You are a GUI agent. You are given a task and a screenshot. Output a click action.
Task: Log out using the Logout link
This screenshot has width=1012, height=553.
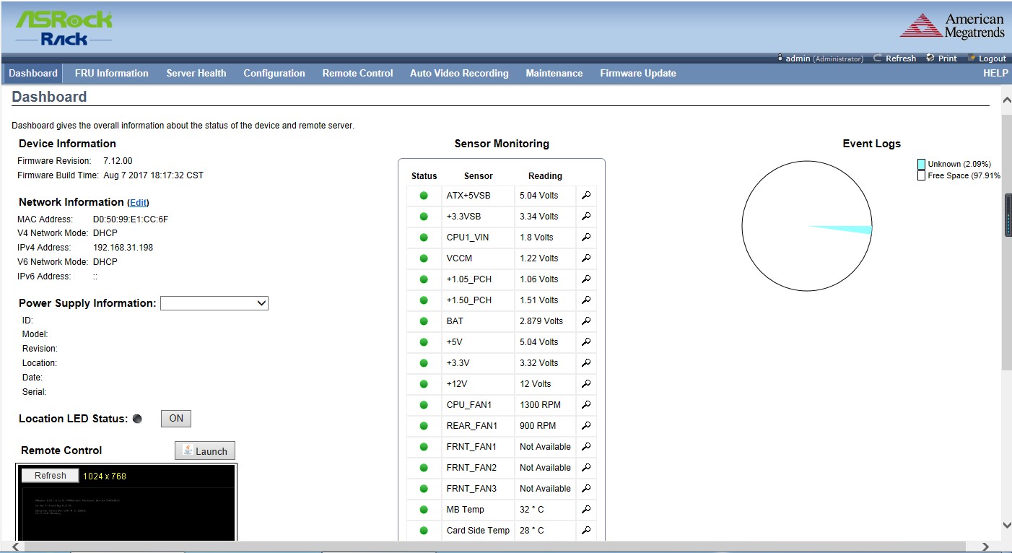click(x=987, y=58)
